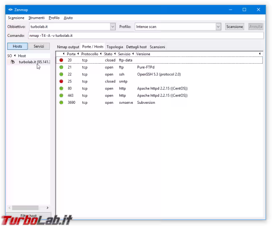Sort by the Stato column header

pyautogui.click(x=108, y=54)
